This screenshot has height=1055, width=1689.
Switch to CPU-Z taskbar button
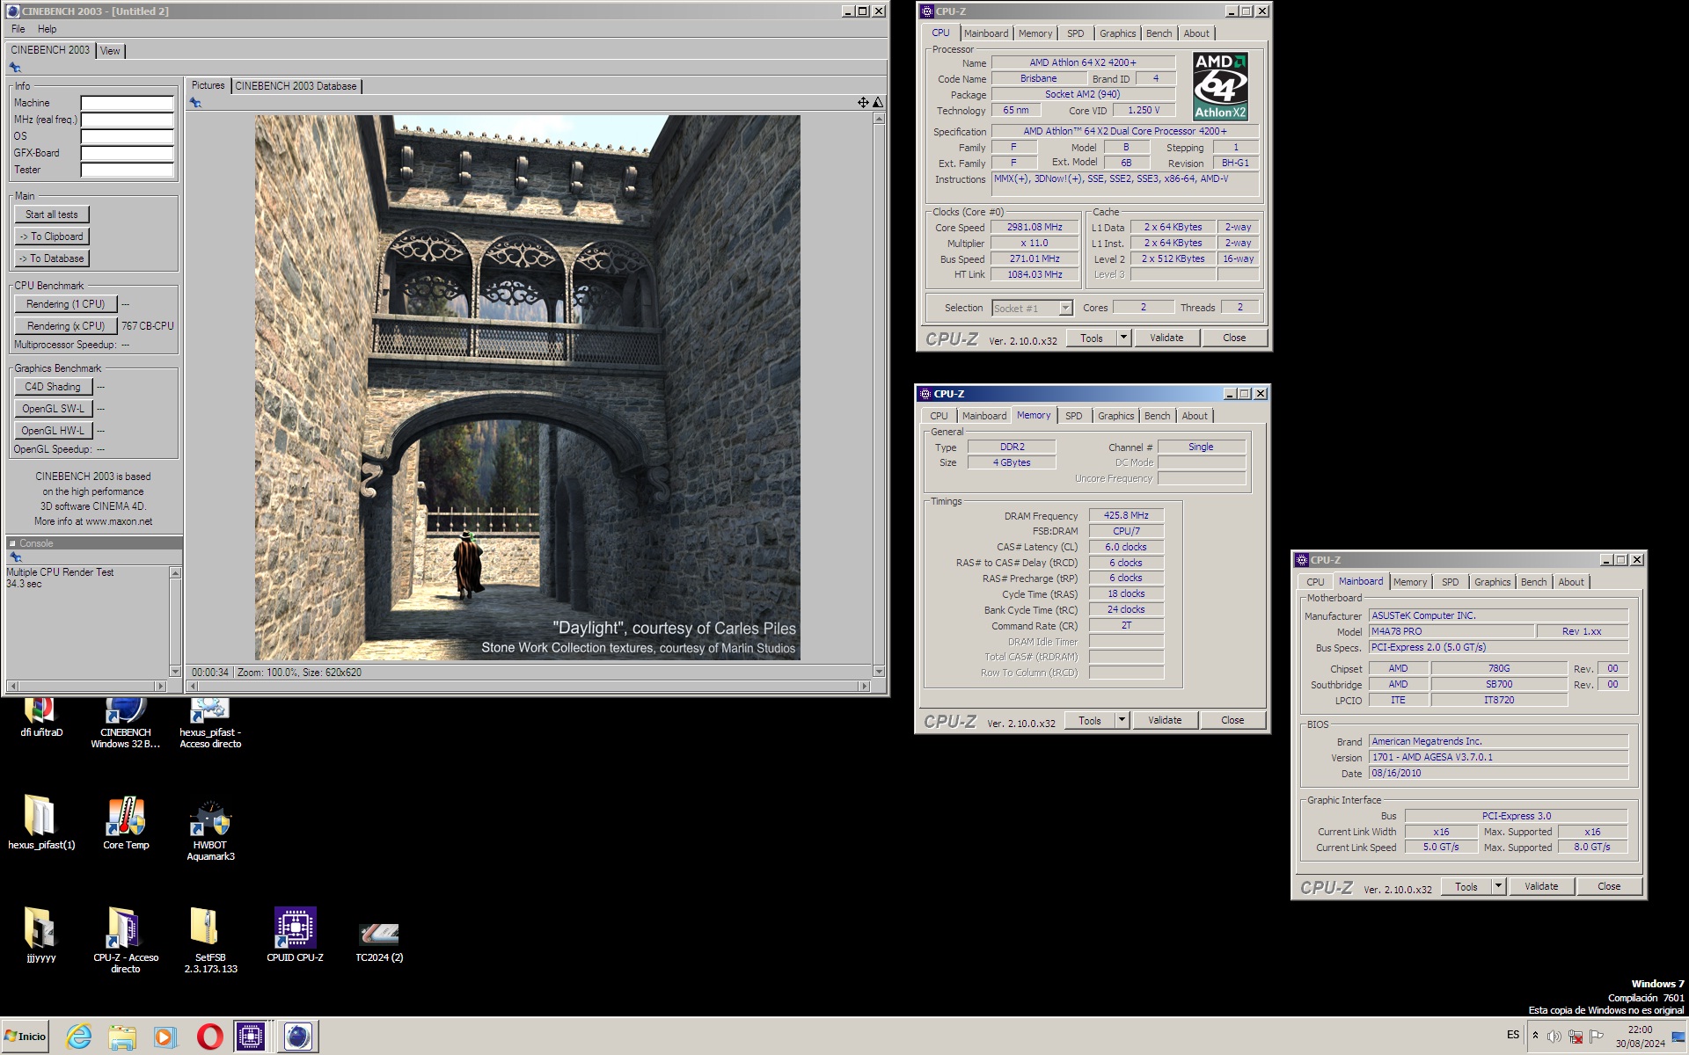point(252,1037)
